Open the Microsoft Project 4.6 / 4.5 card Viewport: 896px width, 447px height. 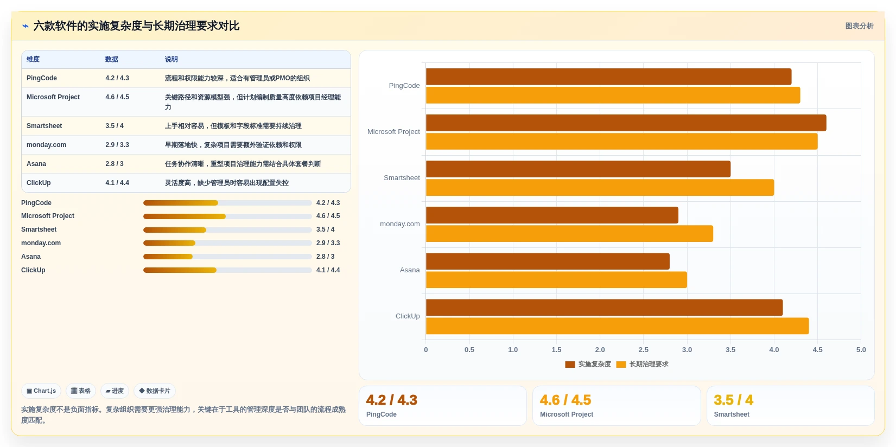617,406
